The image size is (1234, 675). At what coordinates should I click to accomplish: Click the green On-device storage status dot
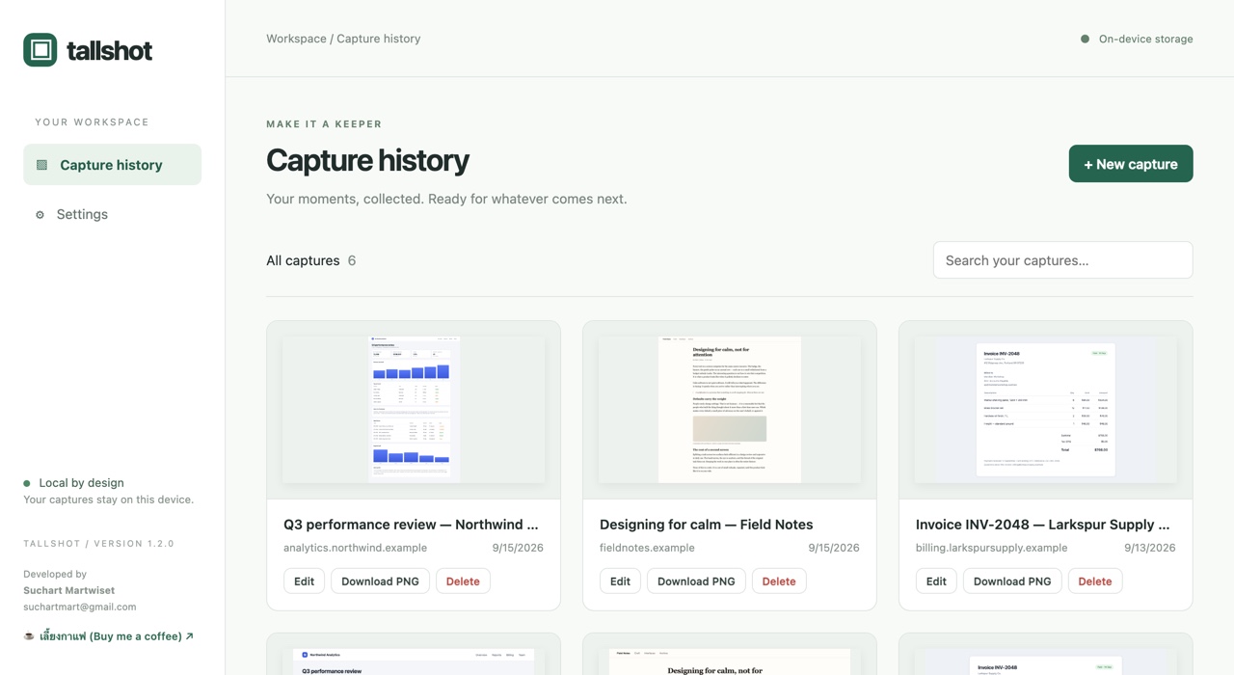coord(1085,39)
